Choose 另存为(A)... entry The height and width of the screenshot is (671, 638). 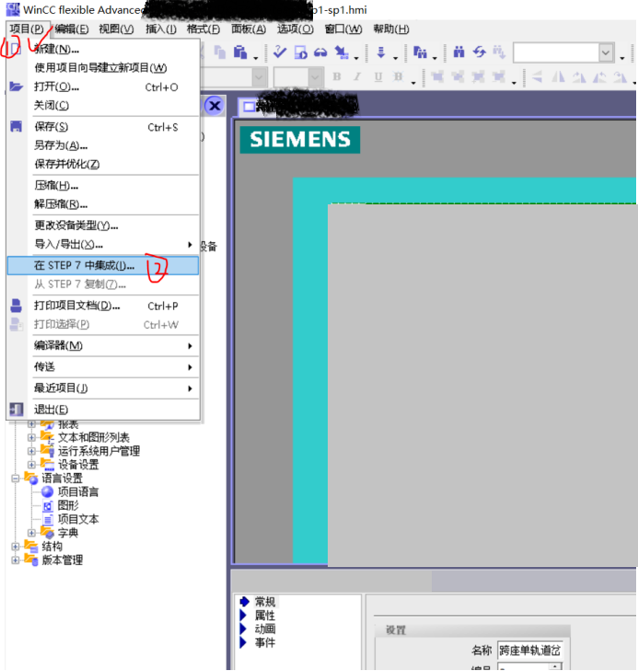coord(103,145)
